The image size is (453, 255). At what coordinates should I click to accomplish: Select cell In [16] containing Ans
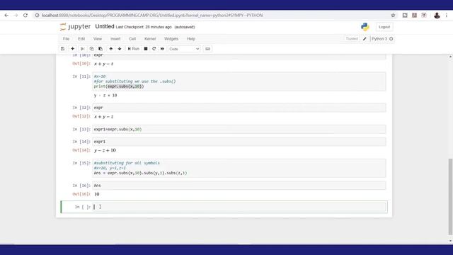tap(239, 186)
